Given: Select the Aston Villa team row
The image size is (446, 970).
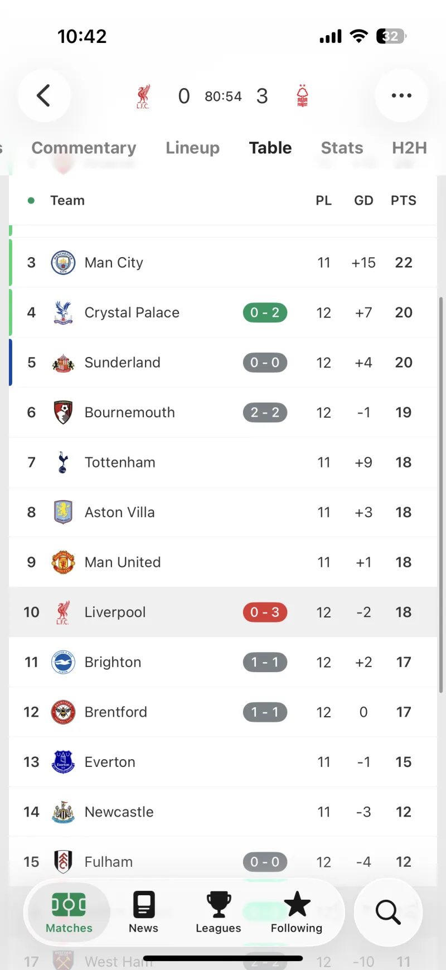Looking at the screenshot, I should (223, 513).
